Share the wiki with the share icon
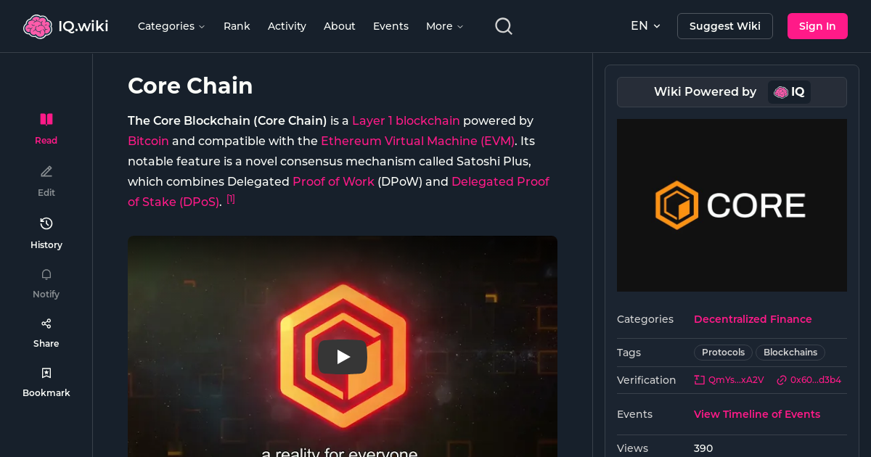This screenshot has width=871, height=457. tap(46, 323)
